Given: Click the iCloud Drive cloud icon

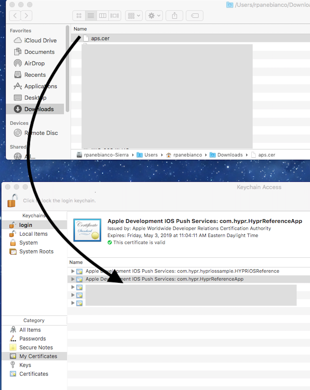Looking at the screenshot, I should click(18, 40).
